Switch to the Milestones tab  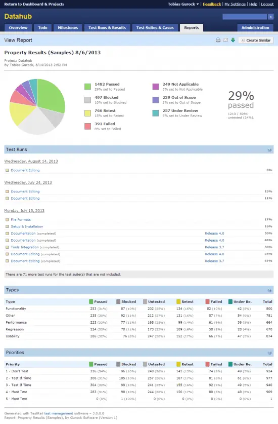click(x=68, y=27)
